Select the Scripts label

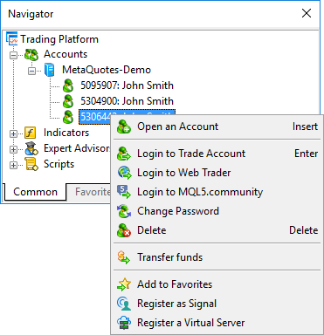pos(59,164)
